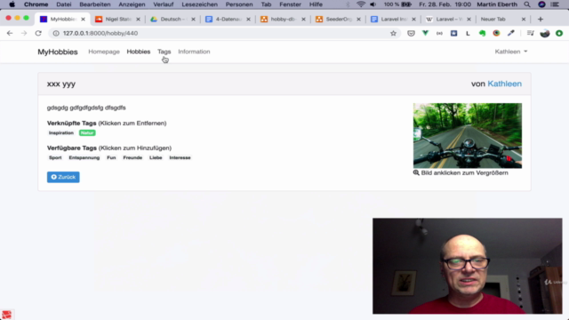Click the Kathleen author link

pos(504,84)
